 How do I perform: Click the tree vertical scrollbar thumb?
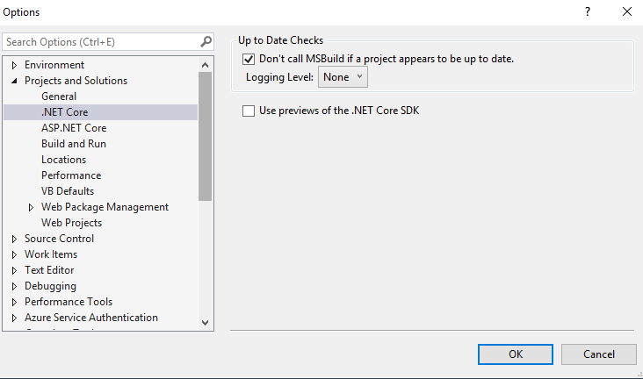click(205, 137)
